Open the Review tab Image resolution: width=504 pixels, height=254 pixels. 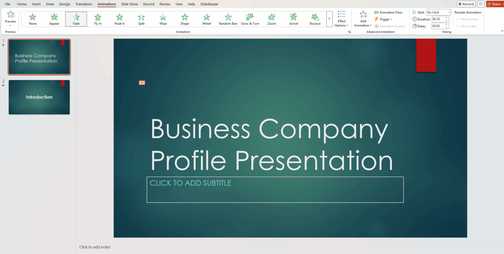165,4
